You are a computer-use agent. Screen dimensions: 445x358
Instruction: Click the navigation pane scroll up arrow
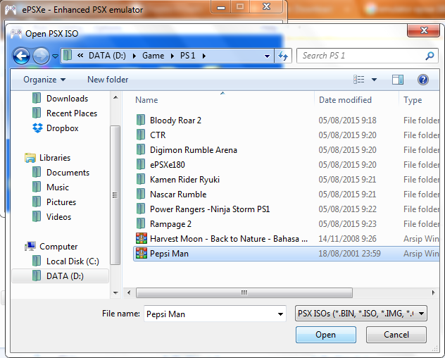click(x=115, y=97)
